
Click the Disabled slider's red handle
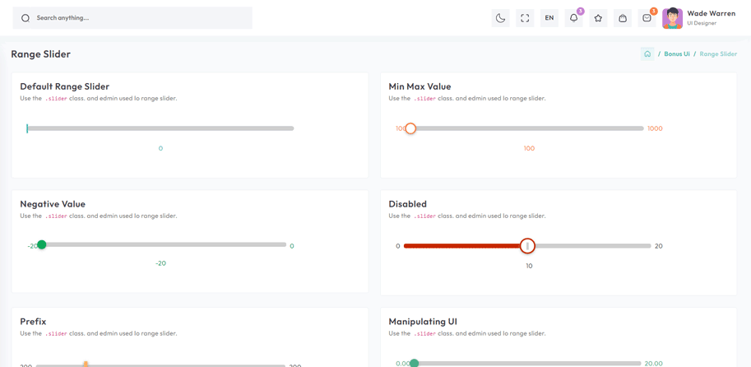[527, 246]
